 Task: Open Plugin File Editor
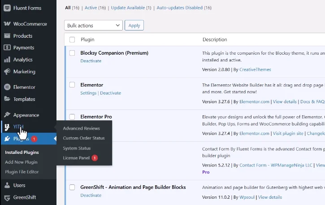pyautogui.click(x=22, y=172)
